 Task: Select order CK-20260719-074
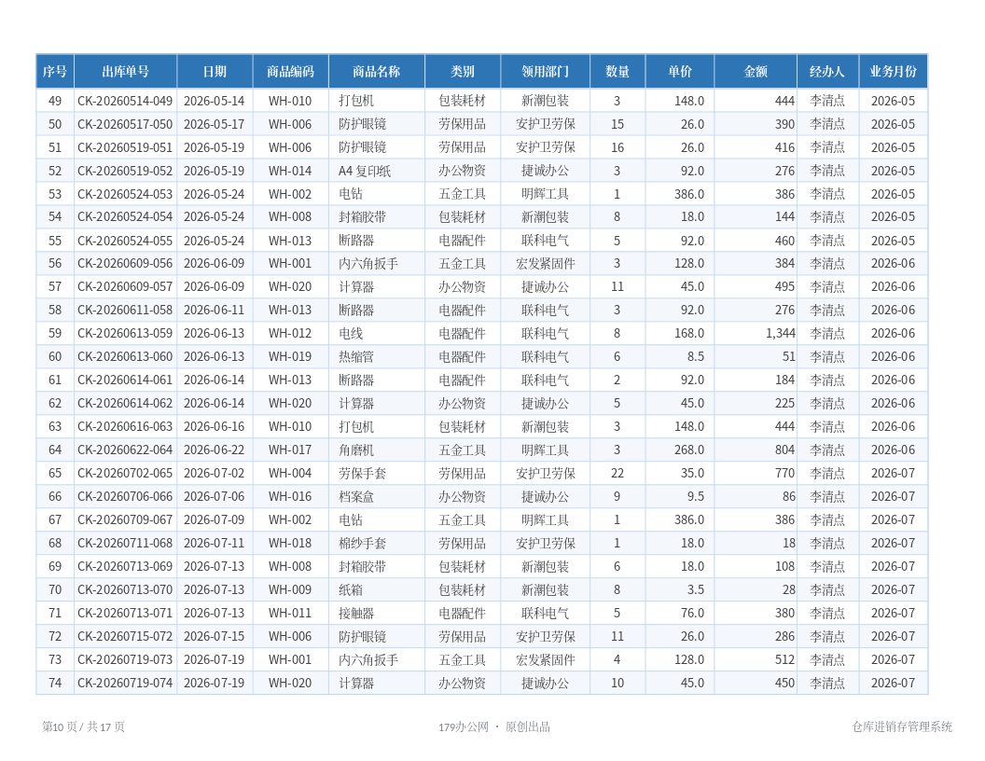pos(125,684)
